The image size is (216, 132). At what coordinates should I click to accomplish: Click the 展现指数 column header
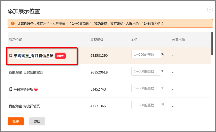coord(97,40)
